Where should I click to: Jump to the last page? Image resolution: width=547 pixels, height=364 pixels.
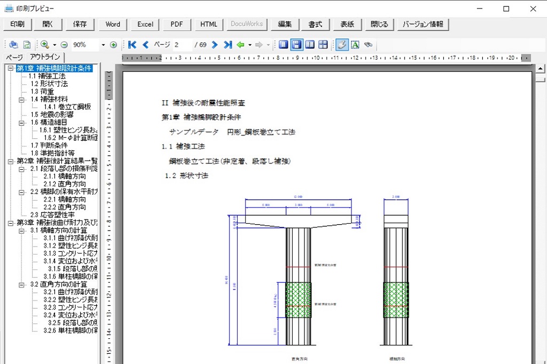[228, 45]
